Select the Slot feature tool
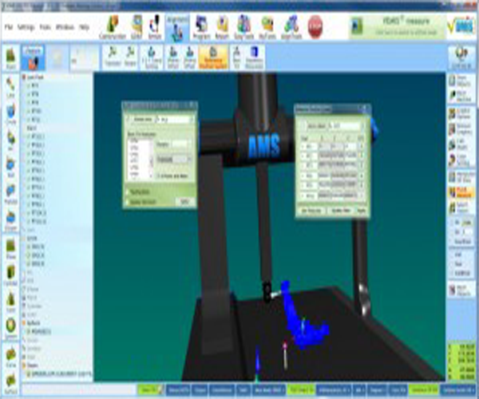 click(x=10, y=168)
